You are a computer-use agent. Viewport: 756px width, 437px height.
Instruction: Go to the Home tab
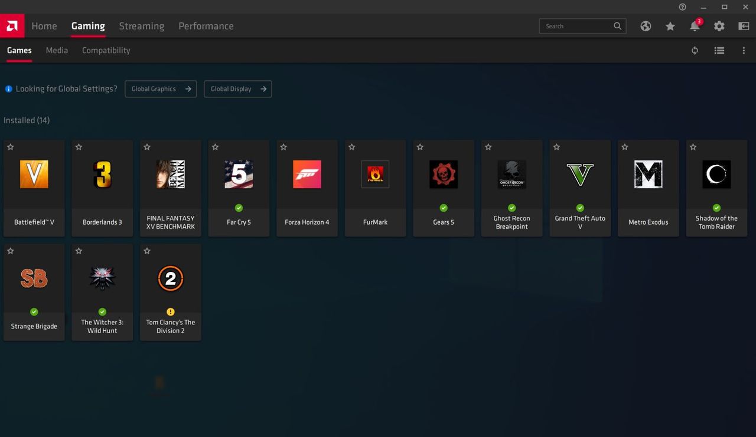pos(44,26)
